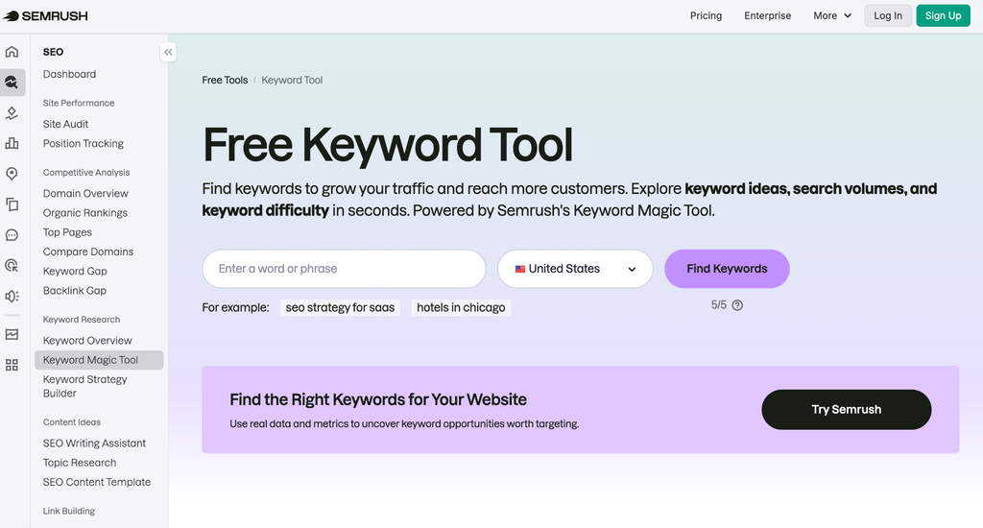Open the speech bubble icon in the rail

point(12,235)
